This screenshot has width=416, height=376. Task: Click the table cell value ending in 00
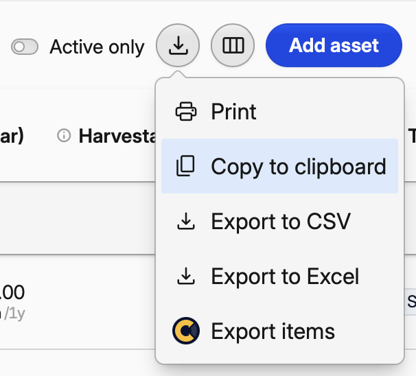(x=13, y=293)
